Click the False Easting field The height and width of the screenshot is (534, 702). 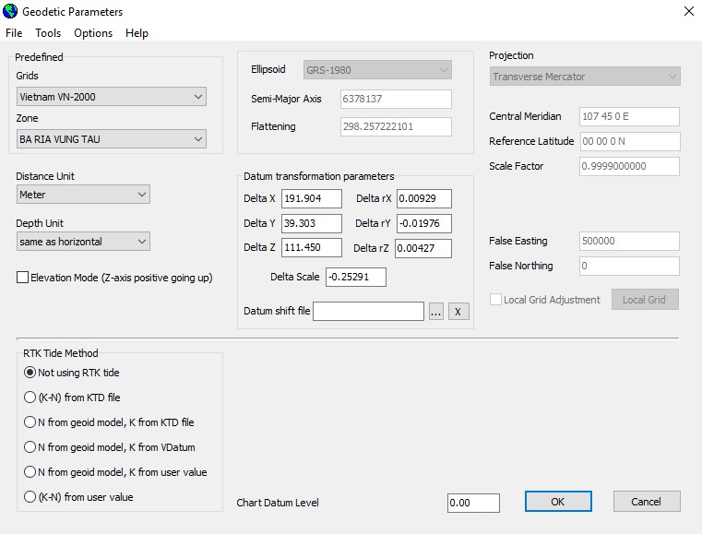tap(629, 241)
